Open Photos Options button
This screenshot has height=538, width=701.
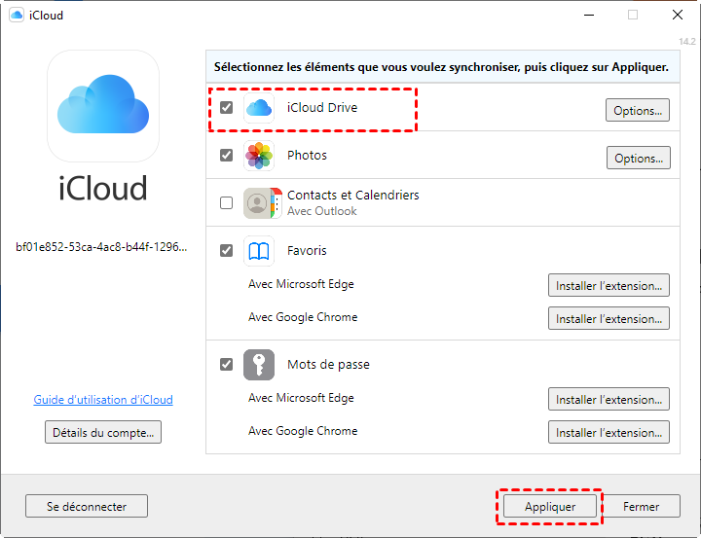[x=638, y=158]
